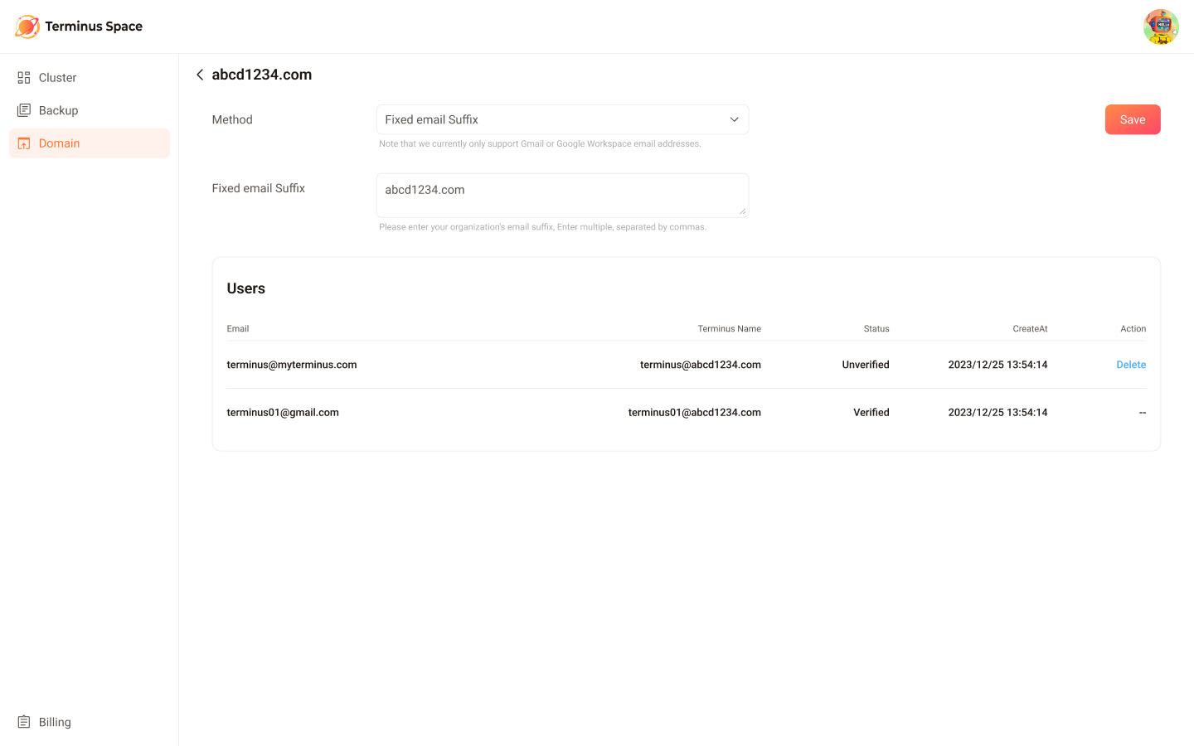Click the Verified status cell

coord(871,412)
